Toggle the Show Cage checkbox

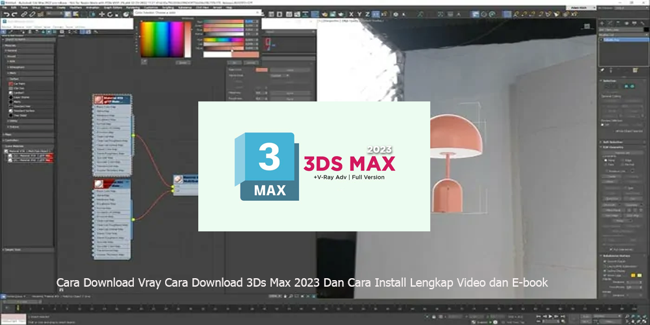[604, 275]
